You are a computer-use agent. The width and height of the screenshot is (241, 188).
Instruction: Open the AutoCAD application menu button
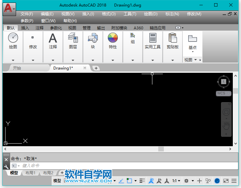[x=9, y=9]
